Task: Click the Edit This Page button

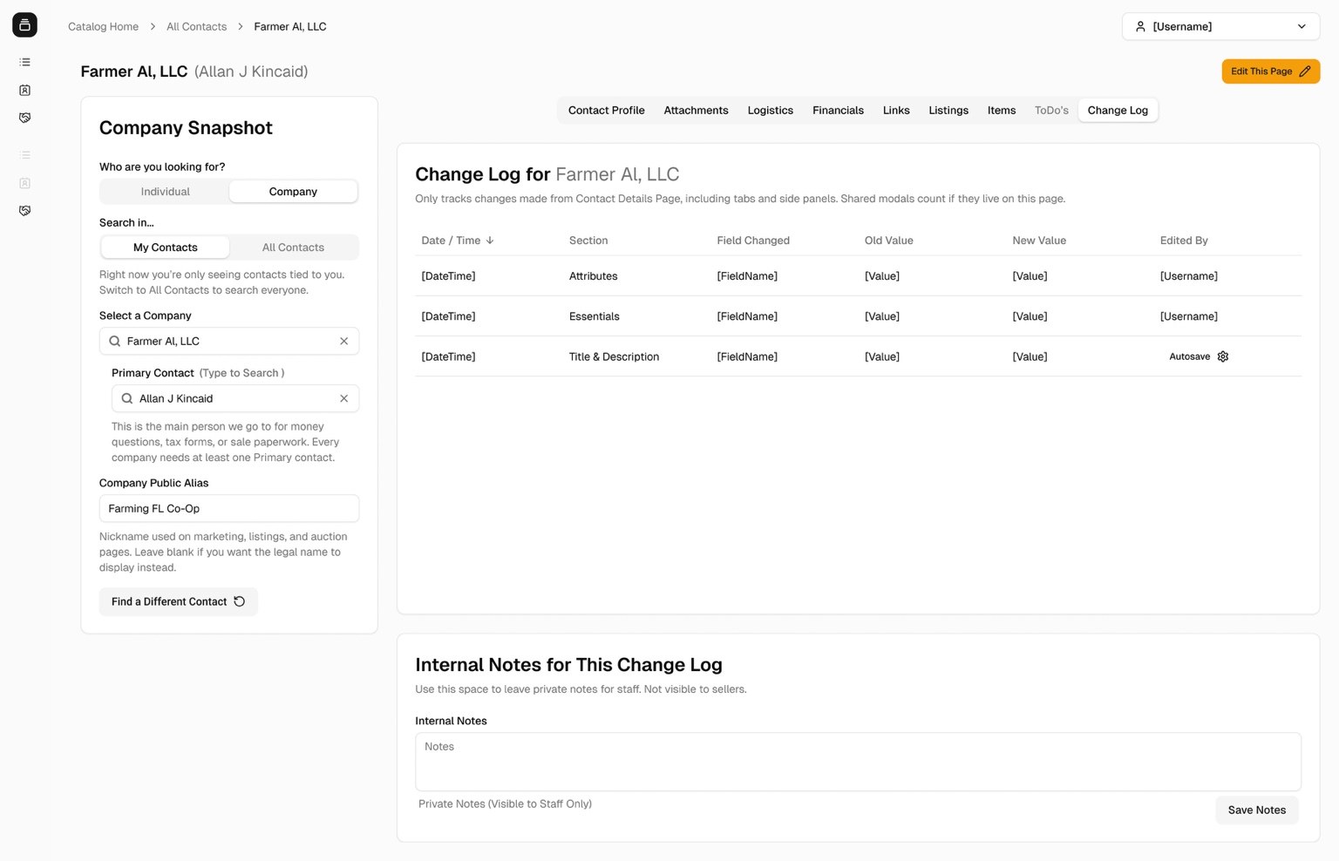Action: (x=1270, y=71)
